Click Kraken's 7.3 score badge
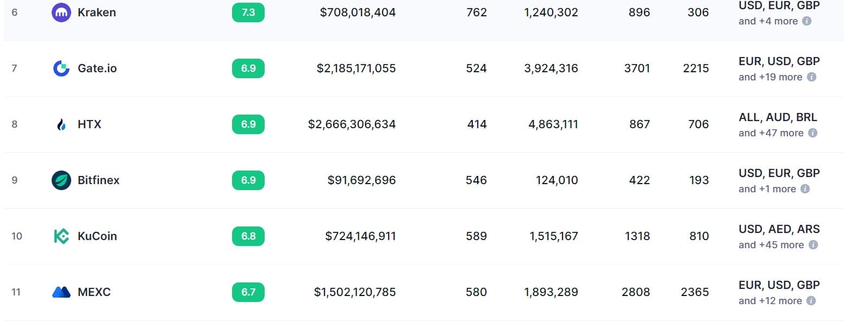 click(x=248, y=12)
